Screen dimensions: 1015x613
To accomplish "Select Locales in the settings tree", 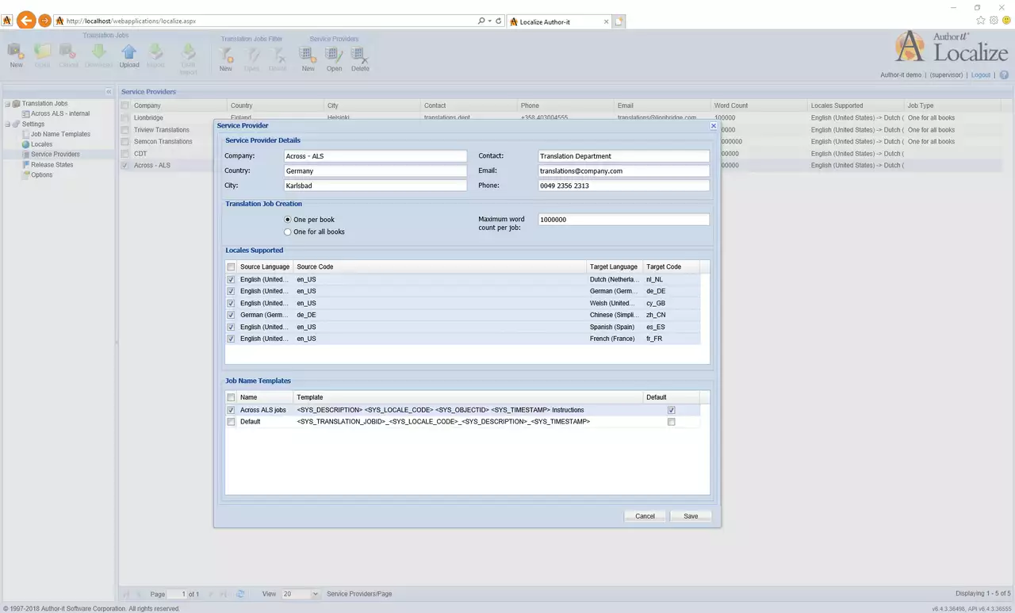I will pyautogui.click(x=41, y=144).
